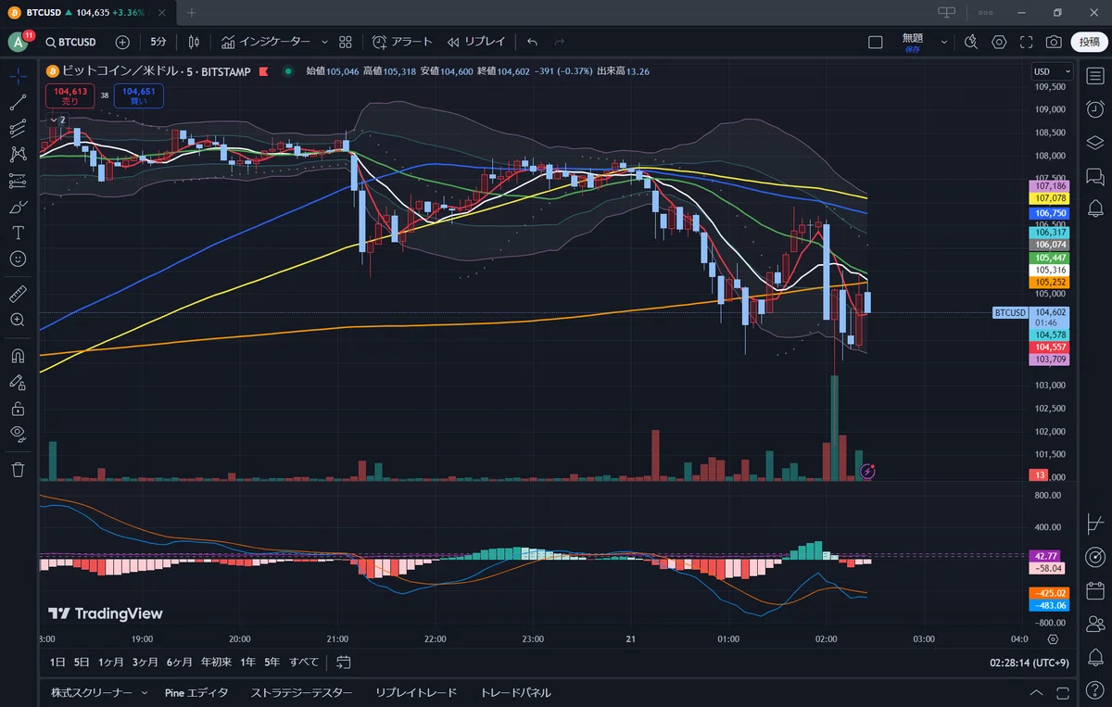Open price scale settings hexagon at bottom
1112x707 pixels.
1054,639
